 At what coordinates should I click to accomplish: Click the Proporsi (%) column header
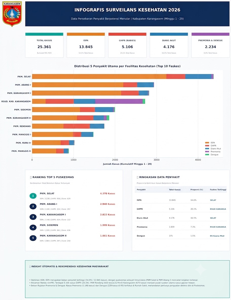(x=197, y=190)
